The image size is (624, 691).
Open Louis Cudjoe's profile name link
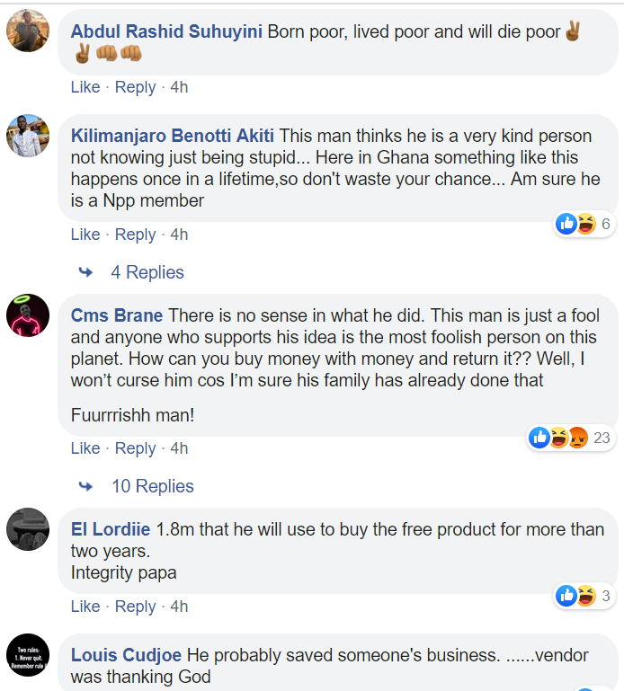point(125,655)
